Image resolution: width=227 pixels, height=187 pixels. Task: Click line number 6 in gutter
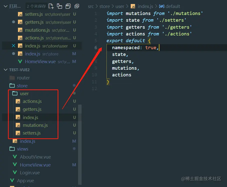click(x=96, y=47)
